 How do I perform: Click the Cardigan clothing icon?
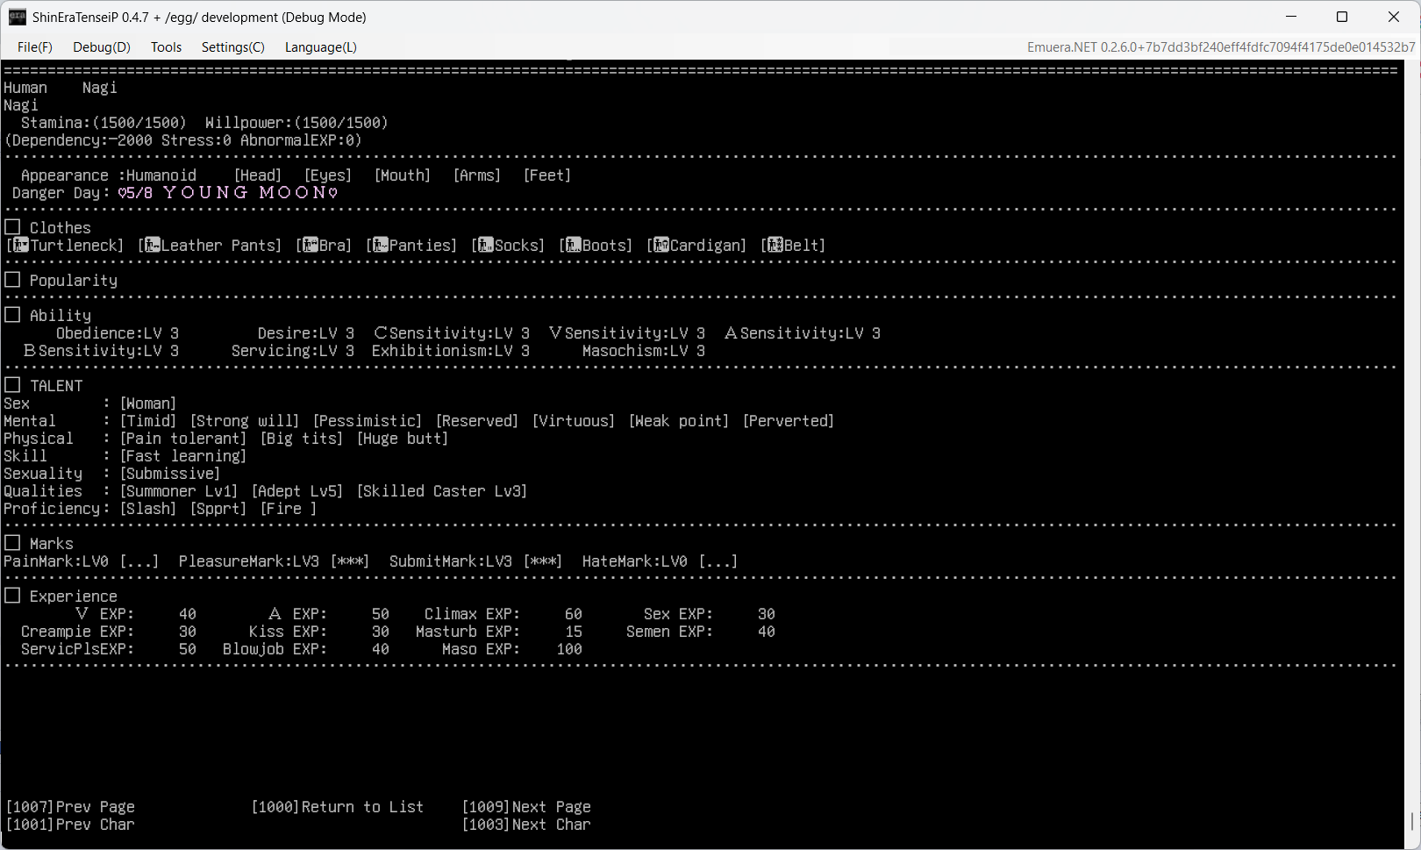pyautogui.click(x=661, y=246)
